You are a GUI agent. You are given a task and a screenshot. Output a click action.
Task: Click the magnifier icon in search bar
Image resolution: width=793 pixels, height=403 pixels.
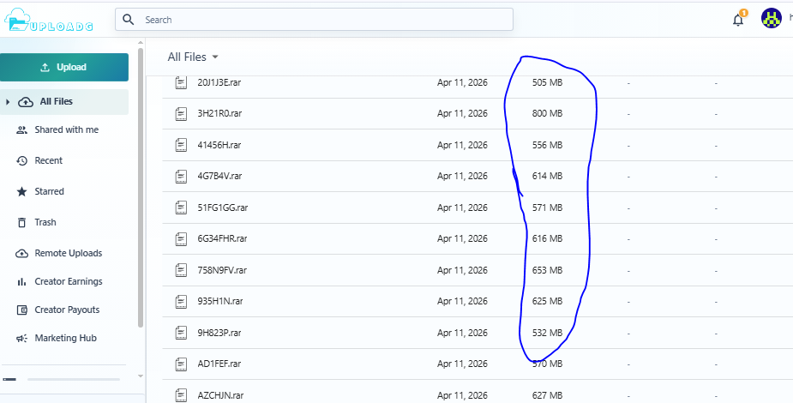point(129,20)
